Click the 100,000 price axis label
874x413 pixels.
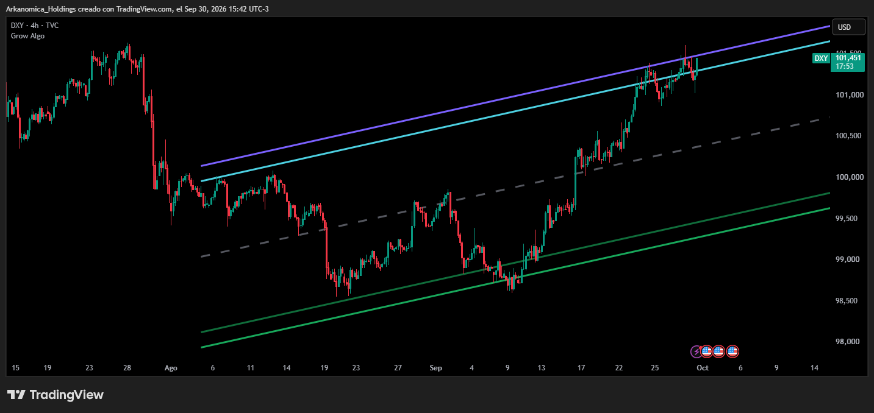pyautogui.click(x=850, y=177)
